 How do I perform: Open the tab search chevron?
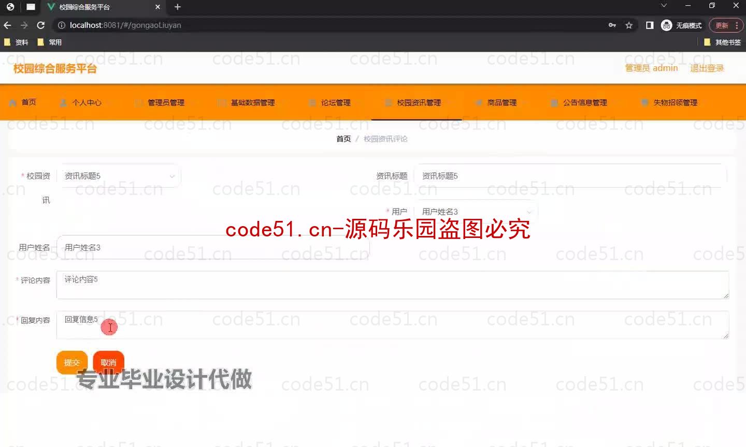coord(664,6)
